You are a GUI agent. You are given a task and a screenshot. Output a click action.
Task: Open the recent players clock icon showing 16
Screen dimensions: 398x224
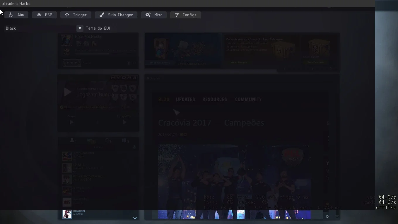(x=108, y=140)
